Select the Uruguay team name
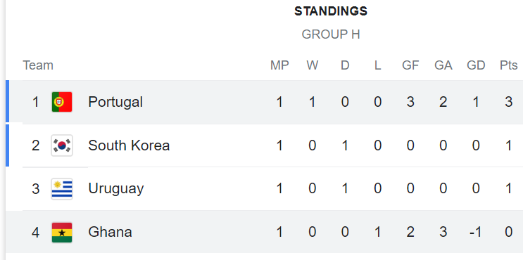523x260 pixels. (115, 189)
